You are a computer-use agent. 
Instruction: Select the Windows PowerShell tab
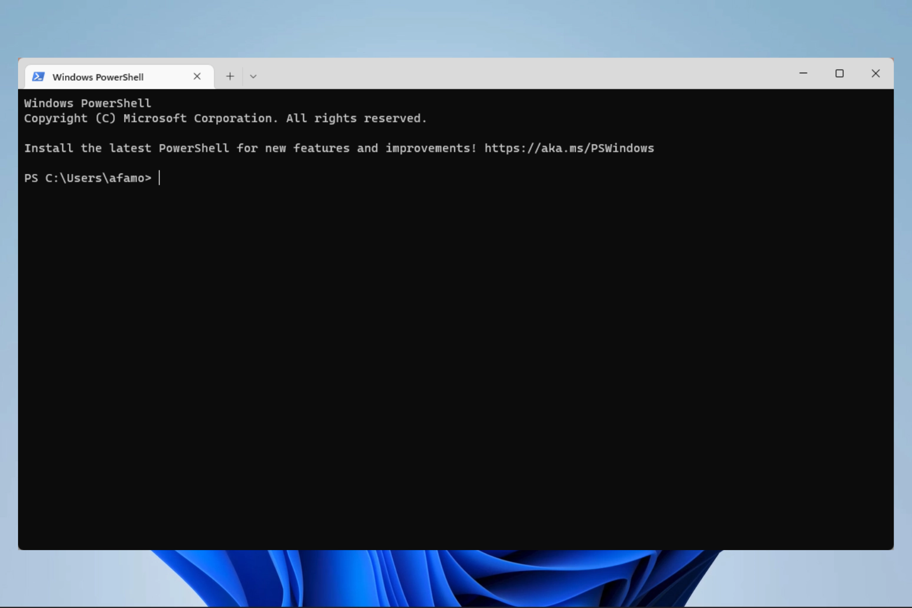pyautogui.click(x=119, y=76)
